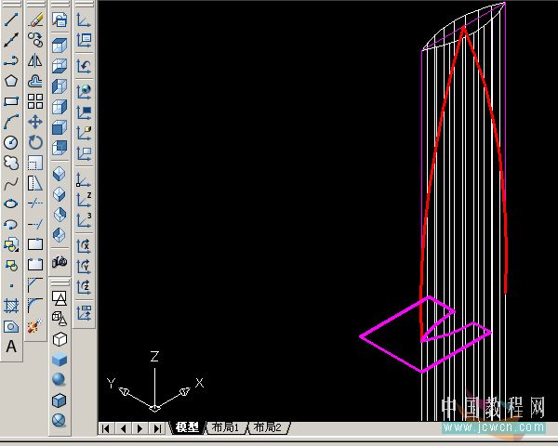Click the 3 Point UCS icon
The height and width of the screenshot is (446, 558).
[x=84, y=220]
